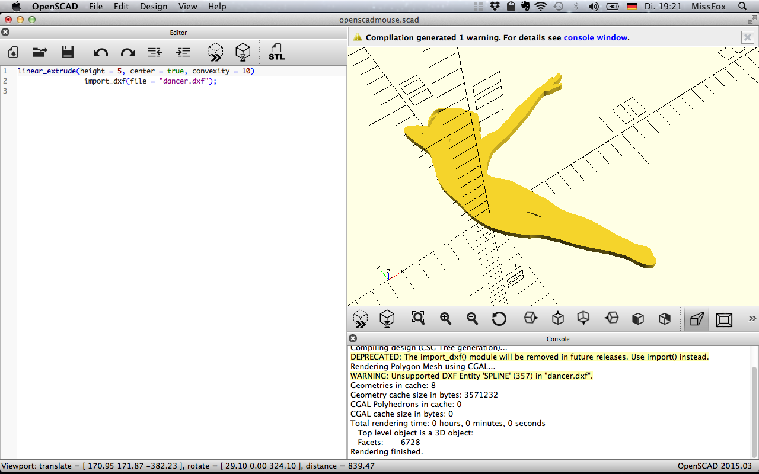Open volume control in menu bar
This screenshot has height=474, width=759.
point(594,7)
